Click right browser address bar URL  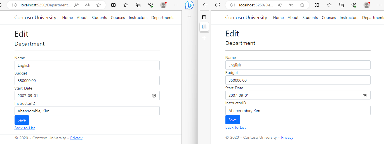point(256,5)
